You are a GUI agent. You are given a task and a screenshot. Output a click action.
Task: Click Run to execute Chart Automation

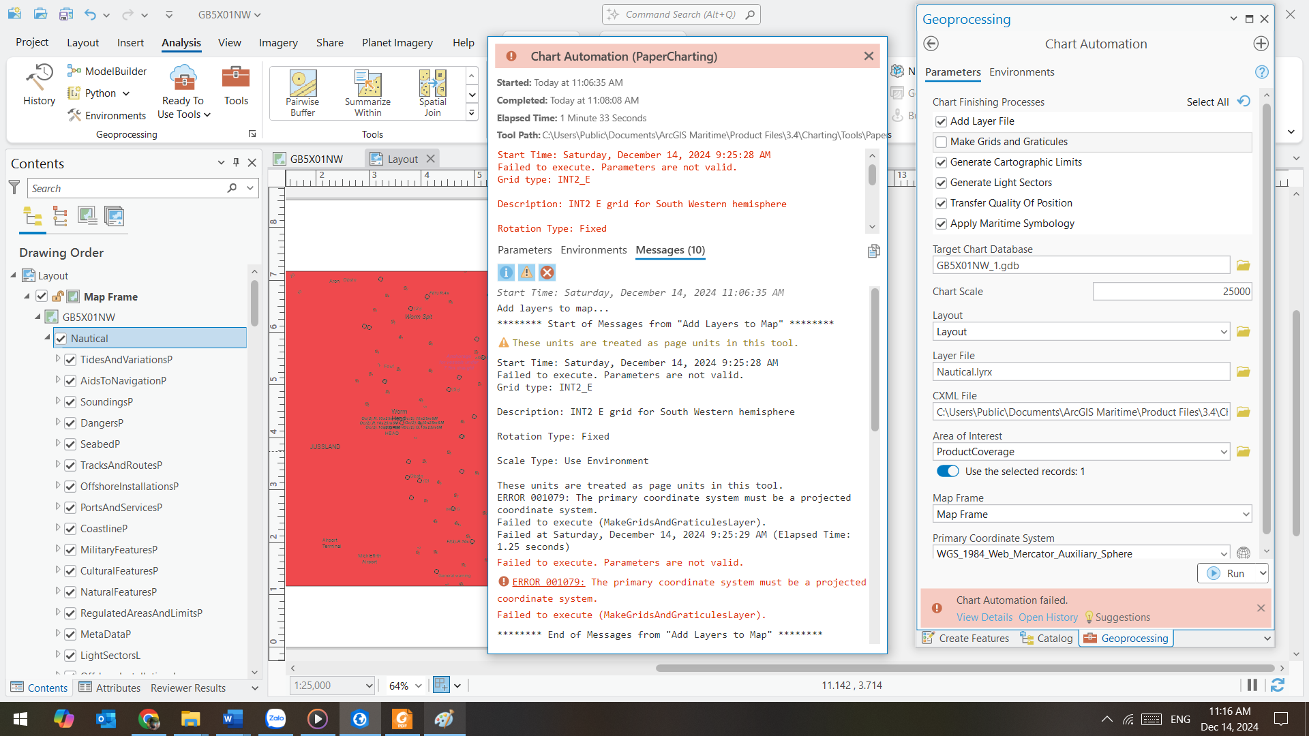pos(1232,573)
